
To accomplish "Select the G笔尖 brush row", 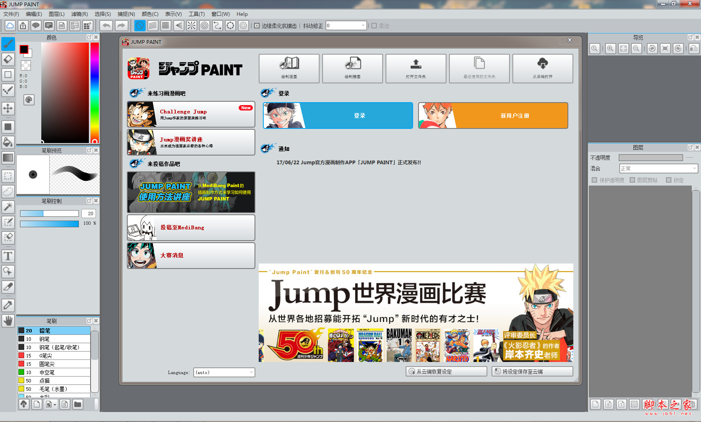I will pos(54,356).
